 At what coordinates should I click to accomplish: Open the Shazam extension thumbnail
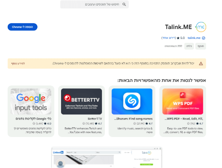[132, 102]
